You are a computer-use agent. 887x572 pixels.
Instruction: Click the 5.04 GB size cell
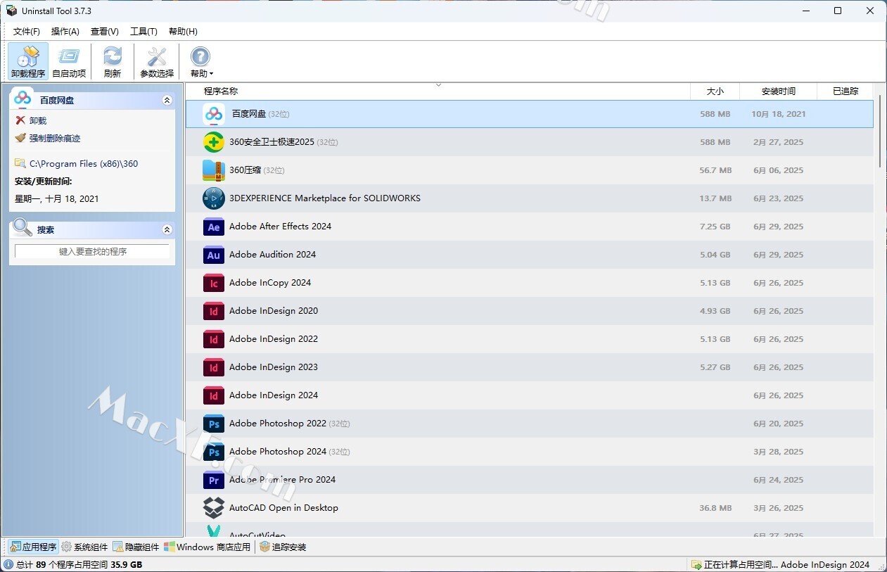pyautogui.click(x=715, y=255)
